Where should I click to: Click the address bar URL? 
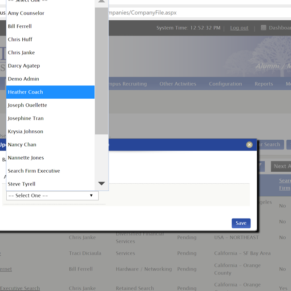142,12
